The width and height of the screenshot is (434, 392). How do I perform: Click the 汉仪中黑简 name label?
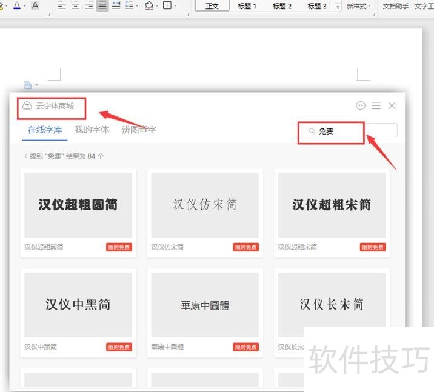tap(41, 347)
